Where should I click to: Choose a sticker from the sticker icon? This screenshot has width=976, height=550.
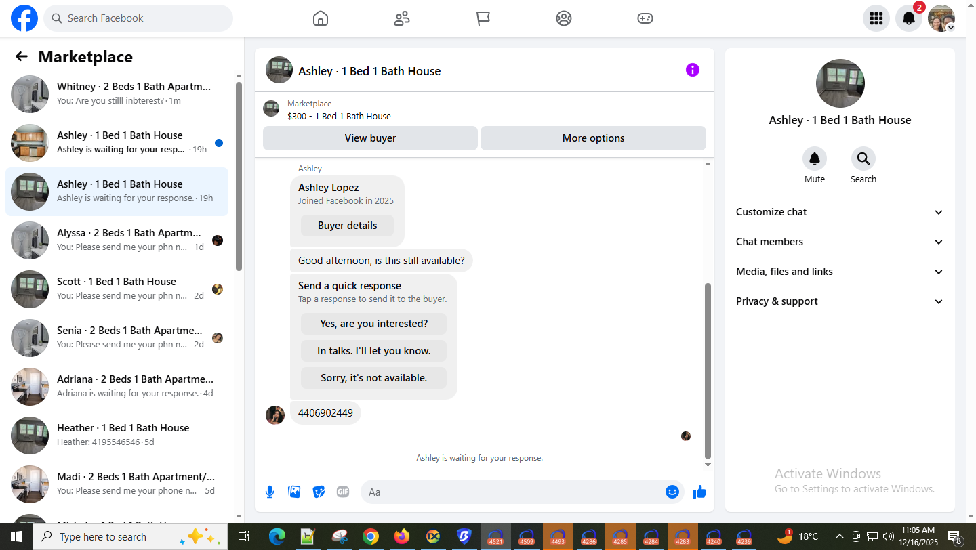coord(319,492)
